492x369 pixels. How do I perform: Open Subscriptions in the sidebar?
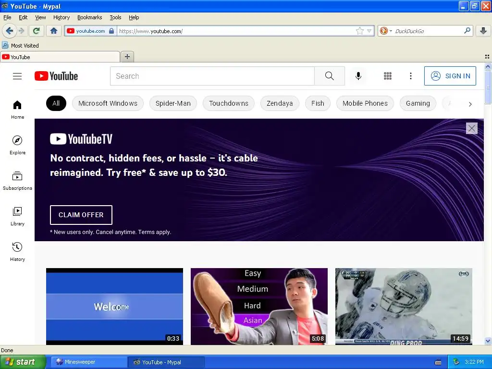tap(17, 181)
